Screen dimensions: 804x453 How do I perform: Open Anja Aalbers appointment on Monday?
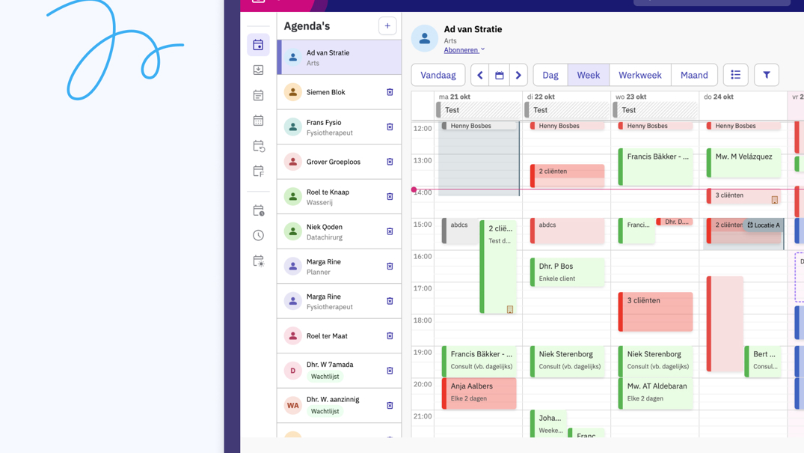coord(479,393)
